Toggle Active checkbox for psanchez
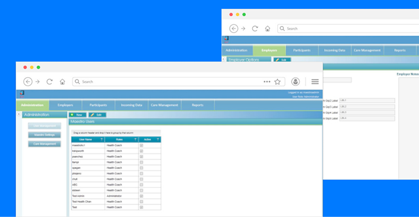The height and width of the screenshot is (217, 419). (141, 157)
